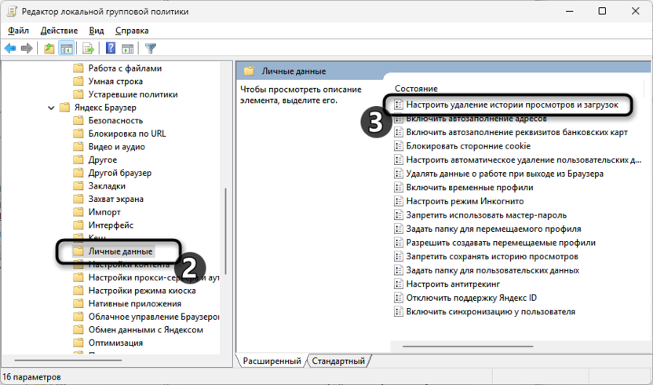The height and width of the screenshot is (385, 653).
Task: Click folder icon next to Безопасность
Action: click(78, 120)
